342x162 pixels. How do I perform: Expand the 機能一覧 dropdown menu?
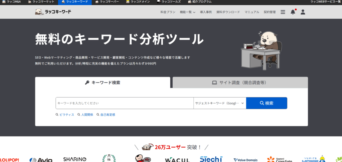pos(187,12)
